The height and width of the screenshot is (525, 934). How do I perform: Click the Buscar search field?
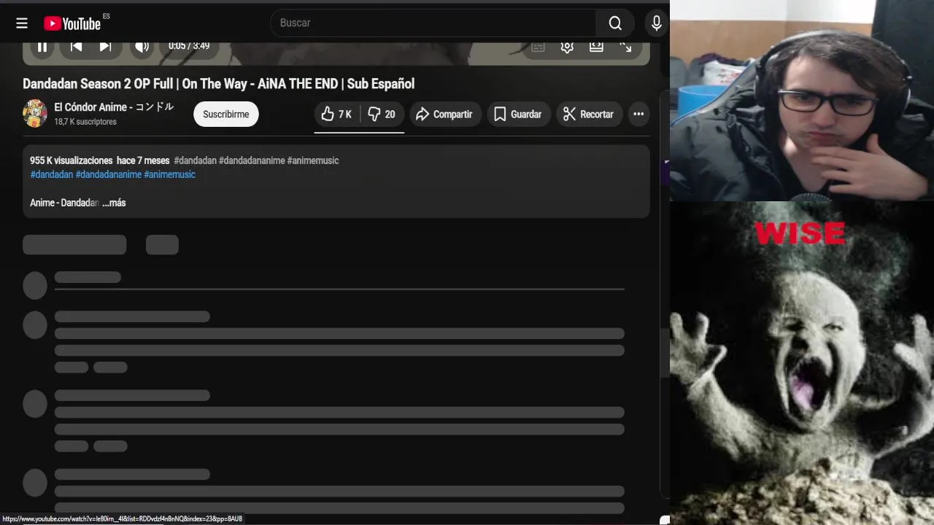point(433,23)
